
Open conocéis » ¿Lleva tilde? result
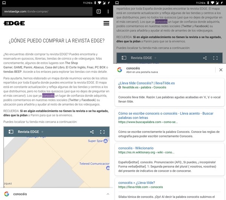pos(136,183)
